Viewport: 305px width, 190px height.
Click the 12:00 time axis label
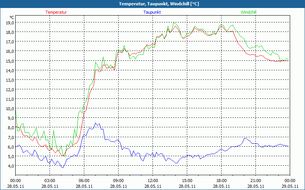tap(153, 181)
